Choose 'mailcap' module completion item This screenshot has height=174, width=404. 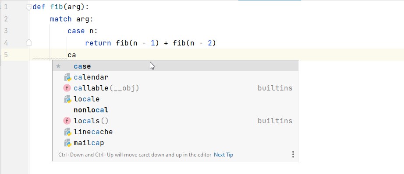click(x=175, y=143)
